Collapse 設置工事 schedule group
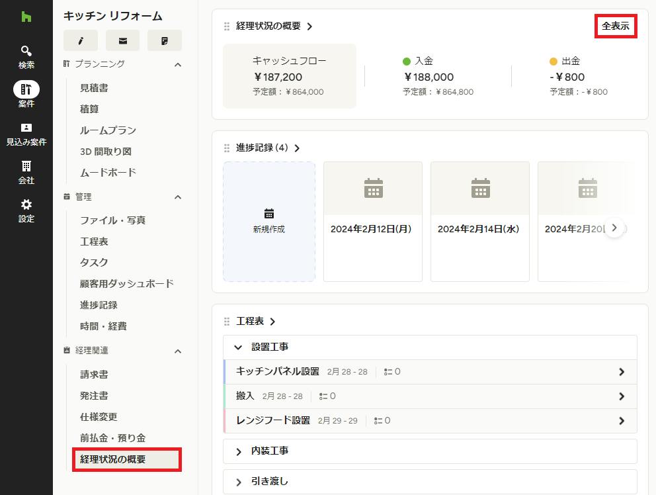656x495 pixels. 238,347
